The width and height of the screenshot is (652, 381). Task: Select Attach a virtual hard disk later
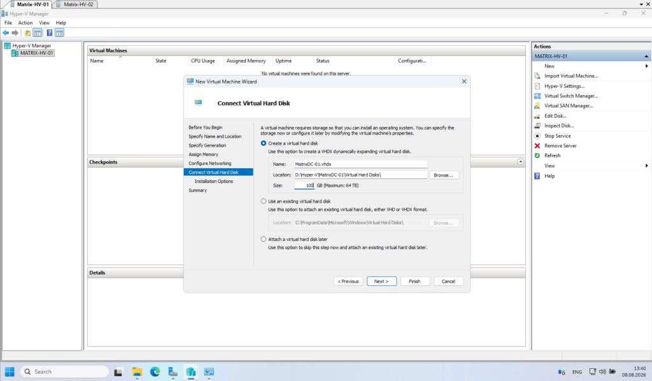(264, 239)
